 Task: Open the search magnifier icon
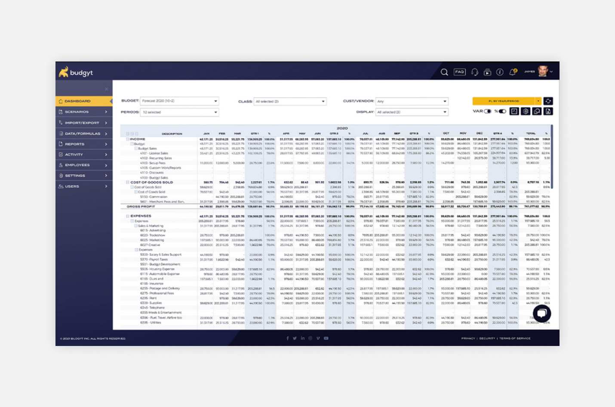pos(445,72)
